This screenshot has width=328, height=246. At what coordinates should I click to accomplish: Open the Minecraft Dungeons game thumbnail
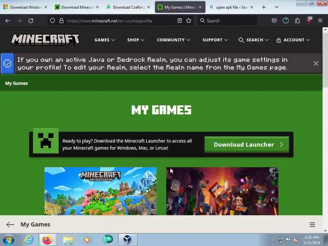(222, 191)
